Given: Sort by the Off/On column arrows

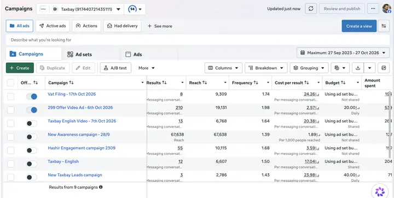Looking at the screenshot, I should point(36,83).
